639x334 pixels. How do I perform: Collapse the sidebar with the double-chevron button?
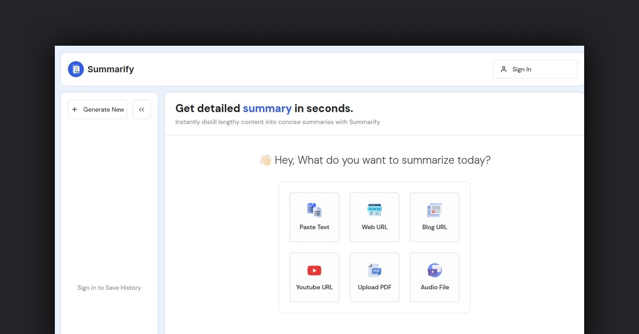[142, 110]
